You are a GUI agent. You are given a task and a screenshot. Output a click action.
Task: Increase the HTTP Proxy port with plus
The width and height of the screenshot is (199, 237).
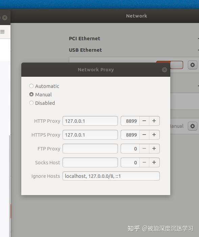tap(154, 121)
